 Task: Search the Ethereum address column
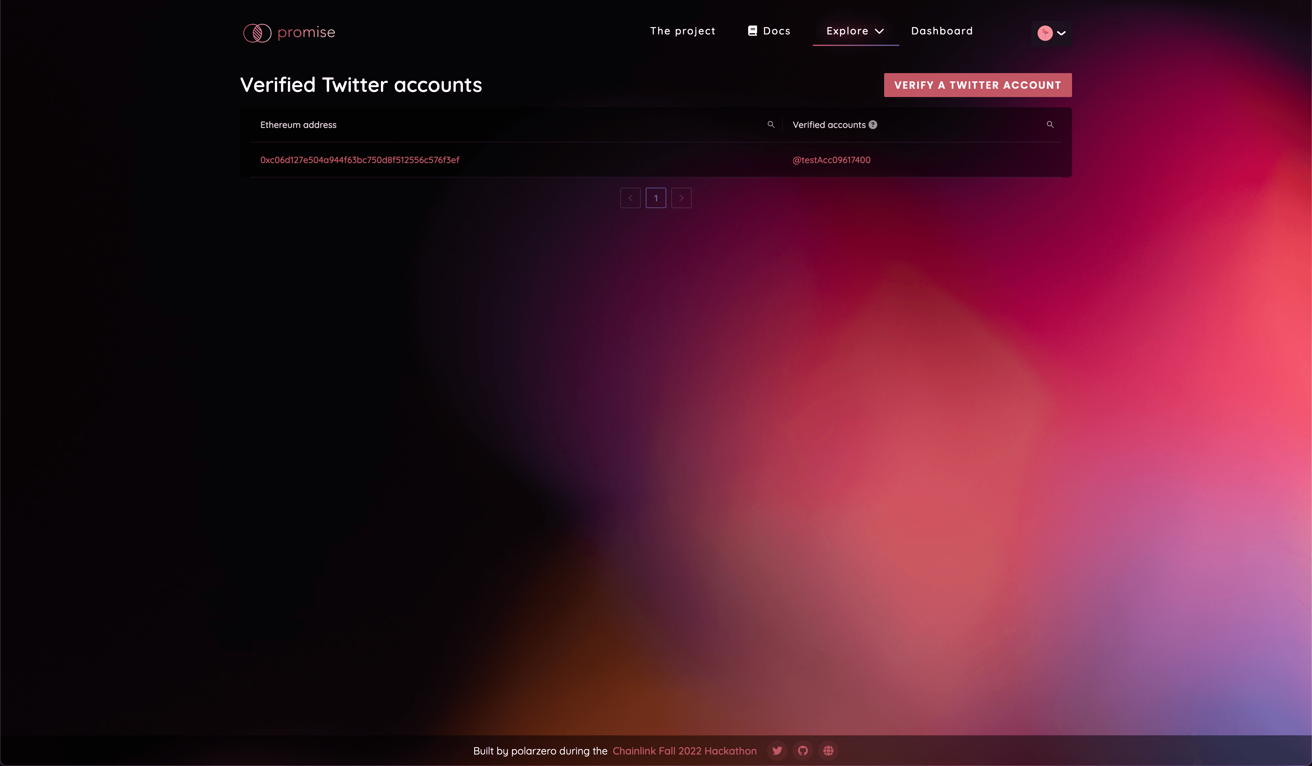(x=771, y=124)
